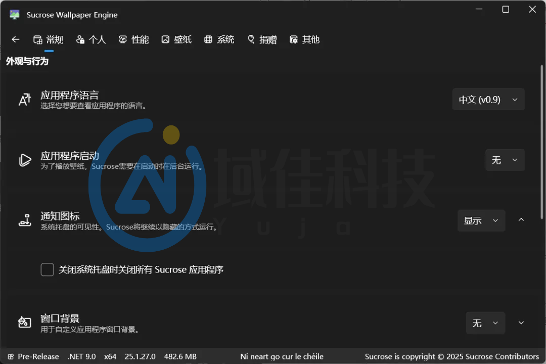Open the 通知图标 dropdown showing 显示
The width and height of the screenshot is (546, 364).
(x=481, y=220)
